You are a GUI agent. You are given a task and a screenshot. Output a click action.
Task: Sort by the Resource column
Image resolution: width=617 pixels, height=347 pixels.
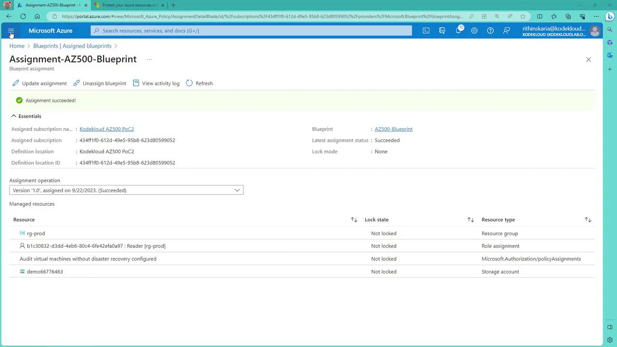pyautogui.click(x=354, y=220)
